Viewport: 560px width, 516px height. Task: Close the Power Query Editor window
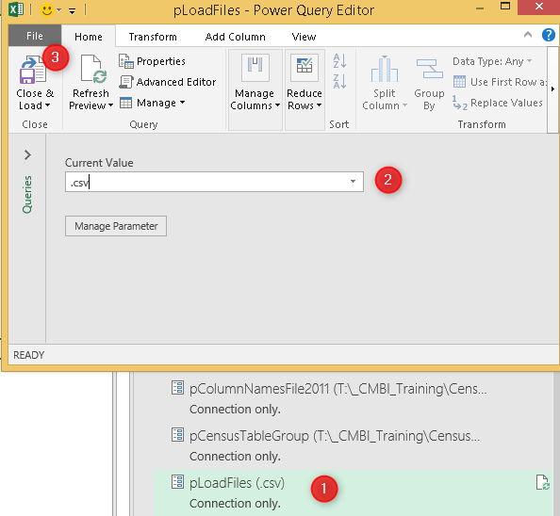(538, 7)
